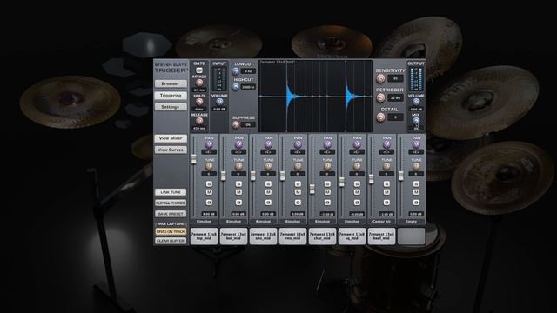The height and width of the screenshot is (313, 557).
Task: Click the Empty channel Tune knob
Action: click(416, 166)
